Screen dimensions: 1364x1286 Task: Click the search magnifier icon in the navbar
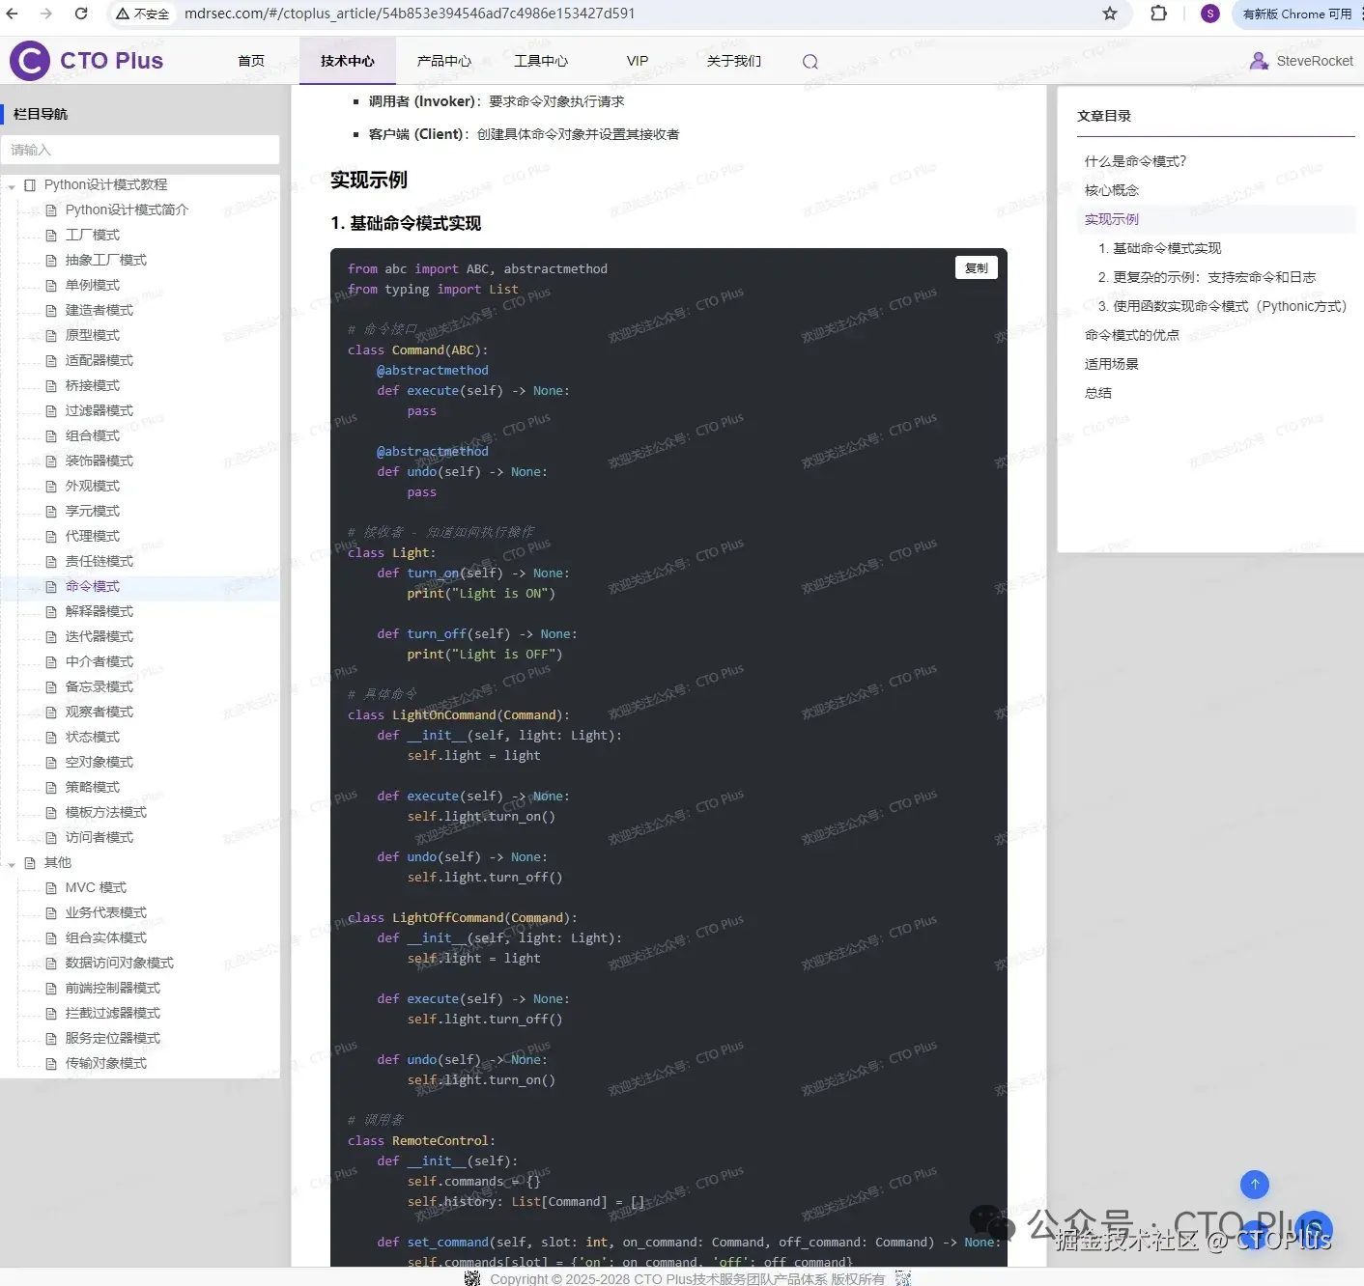pos(810,61)
